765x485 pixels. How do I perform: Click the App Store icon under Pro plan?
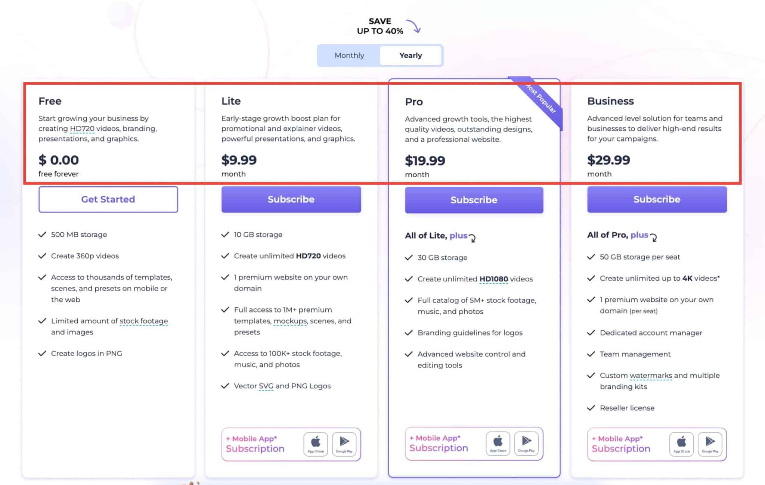pyautogui.click(x=498, y=444)
